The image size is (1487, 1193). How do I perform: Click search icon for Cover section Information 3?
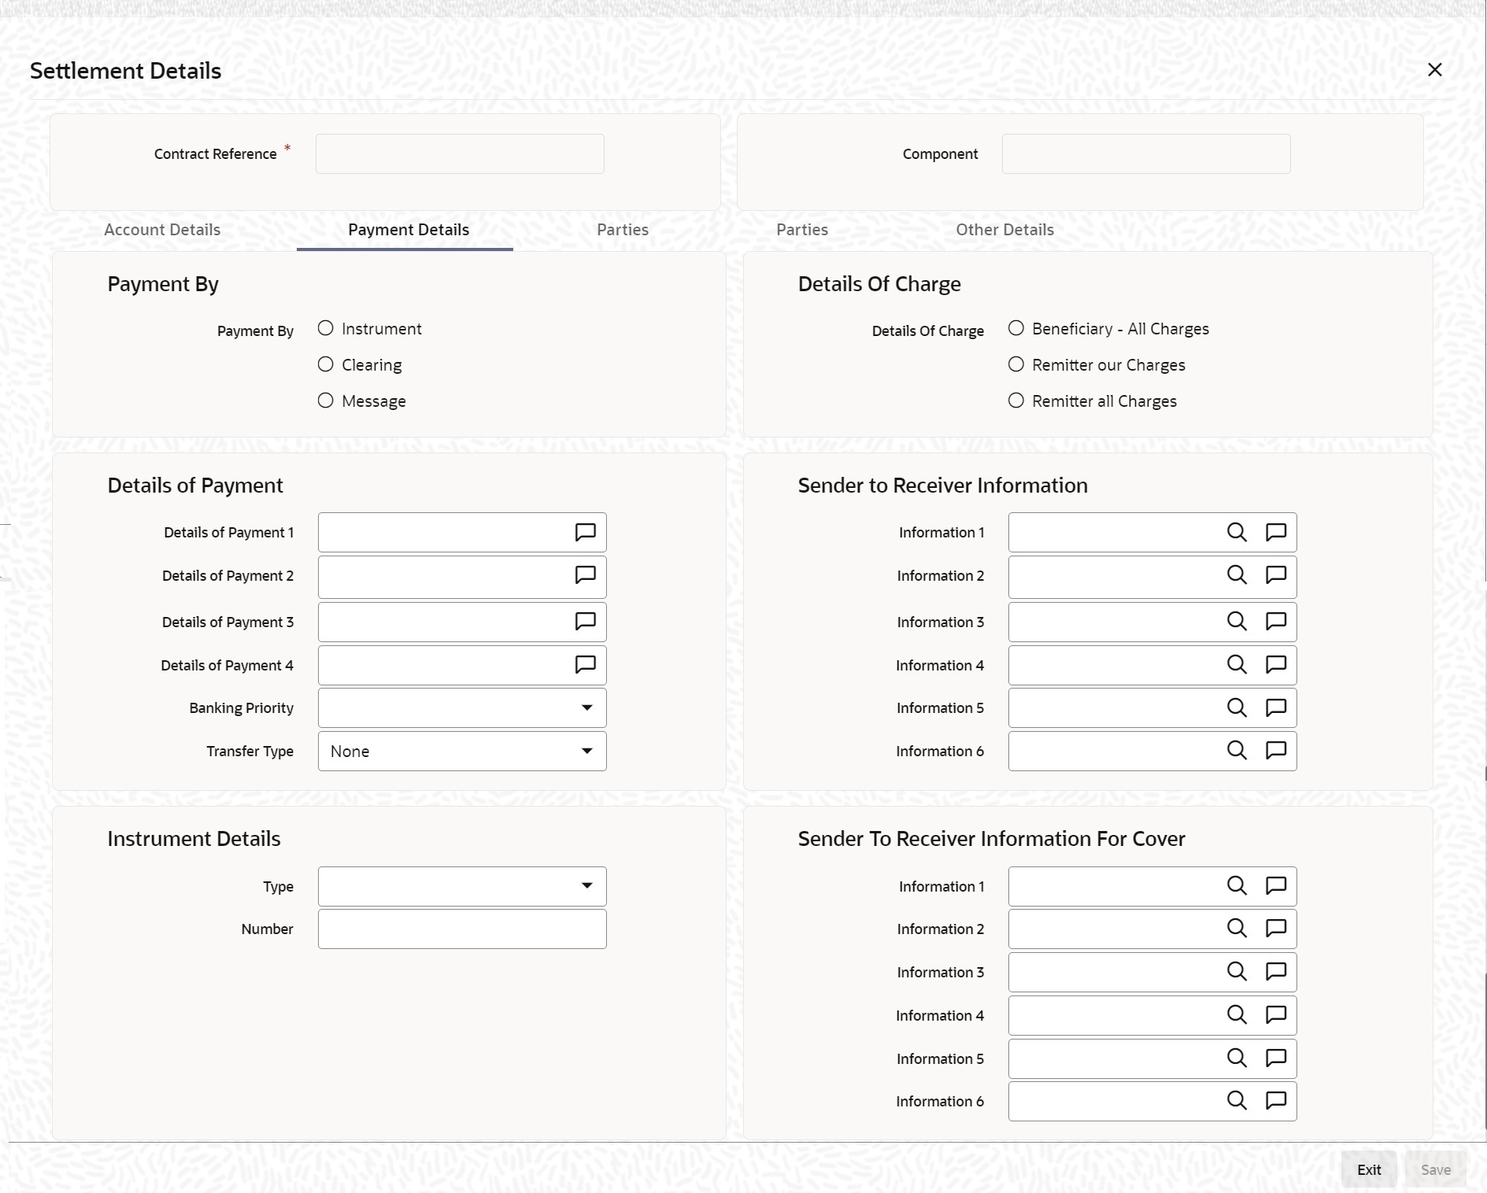(x=1237, y=972)
